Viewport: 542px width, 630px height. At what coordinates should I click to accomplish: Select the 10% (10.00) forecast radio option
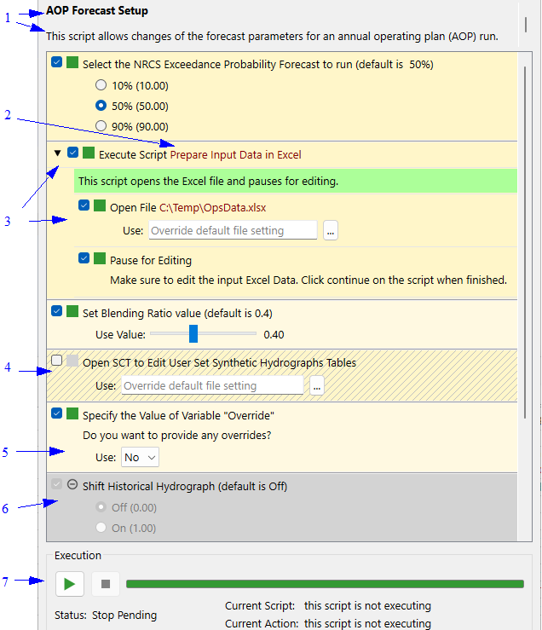click(x=101, y=85)
